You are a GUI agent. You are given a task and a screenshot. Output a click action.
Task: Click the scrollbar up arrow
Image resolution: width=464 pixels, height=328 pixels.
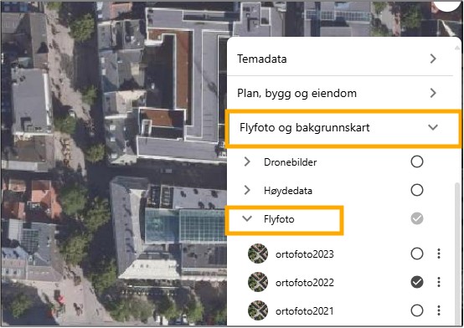pyautogui.click(x=457, y=48)
